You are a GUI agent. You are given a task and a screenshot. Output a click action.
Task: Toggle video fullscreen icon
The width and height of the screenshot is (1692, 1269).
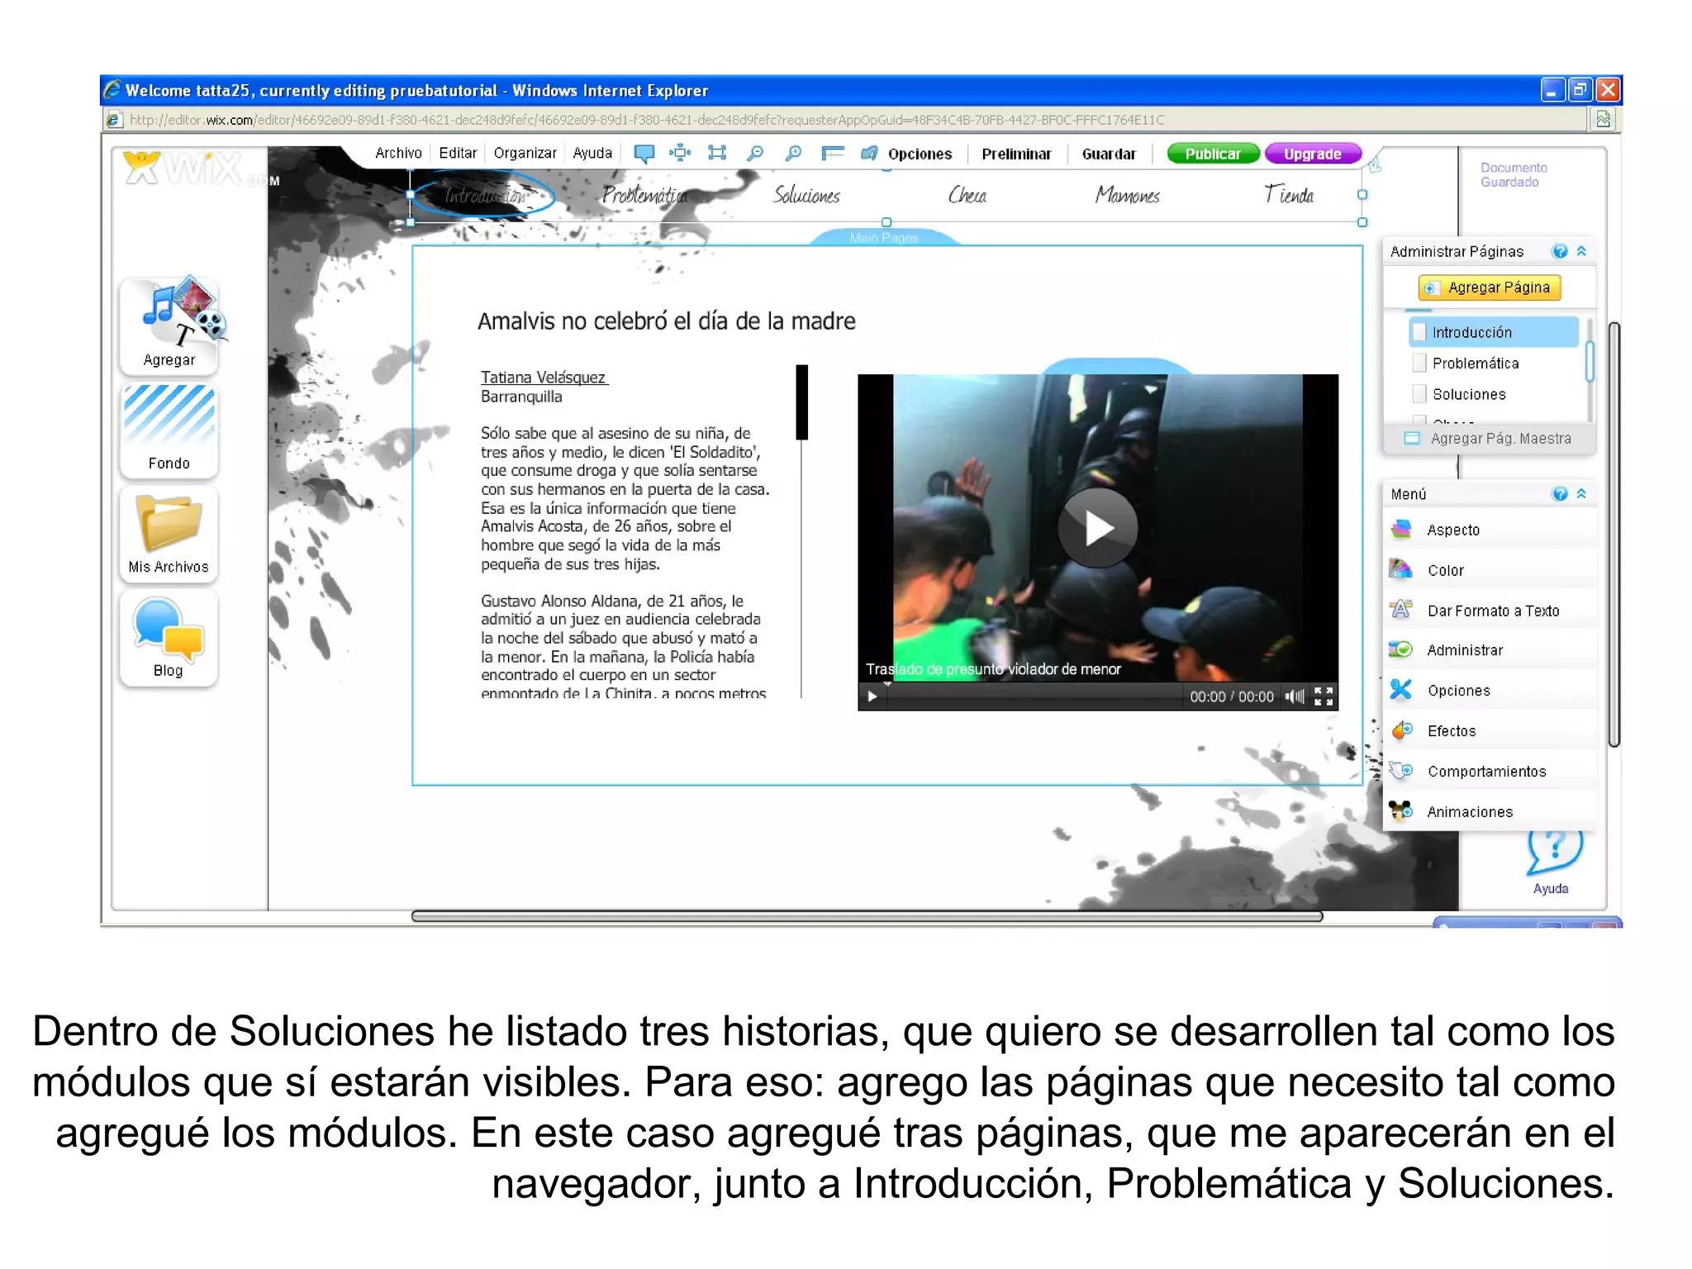1324,696
